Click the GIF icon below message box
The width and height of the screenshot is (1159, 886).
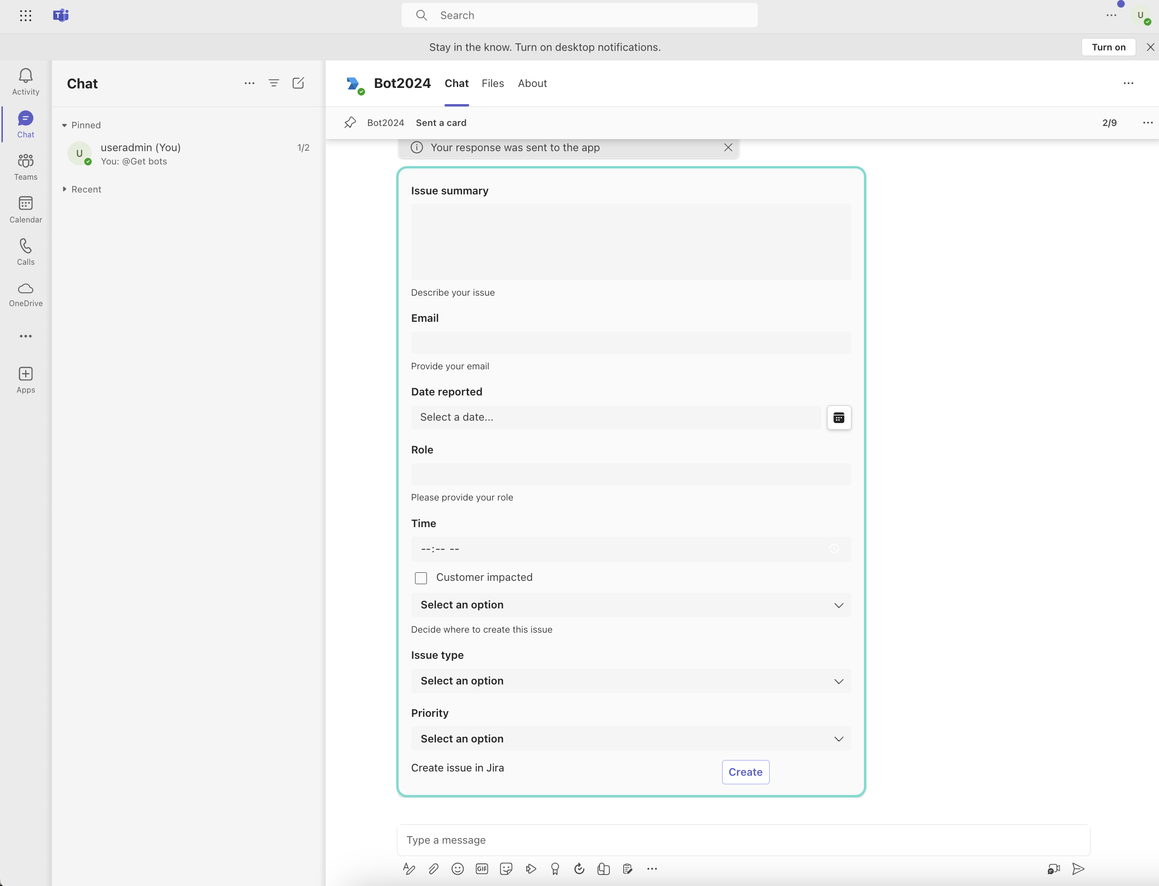pos(482,868)
